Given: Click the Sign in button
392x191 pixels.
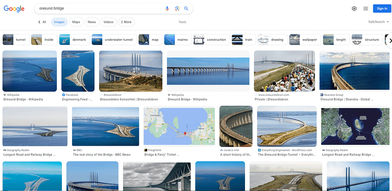Looking at the screenshot, I should (382, 9).
